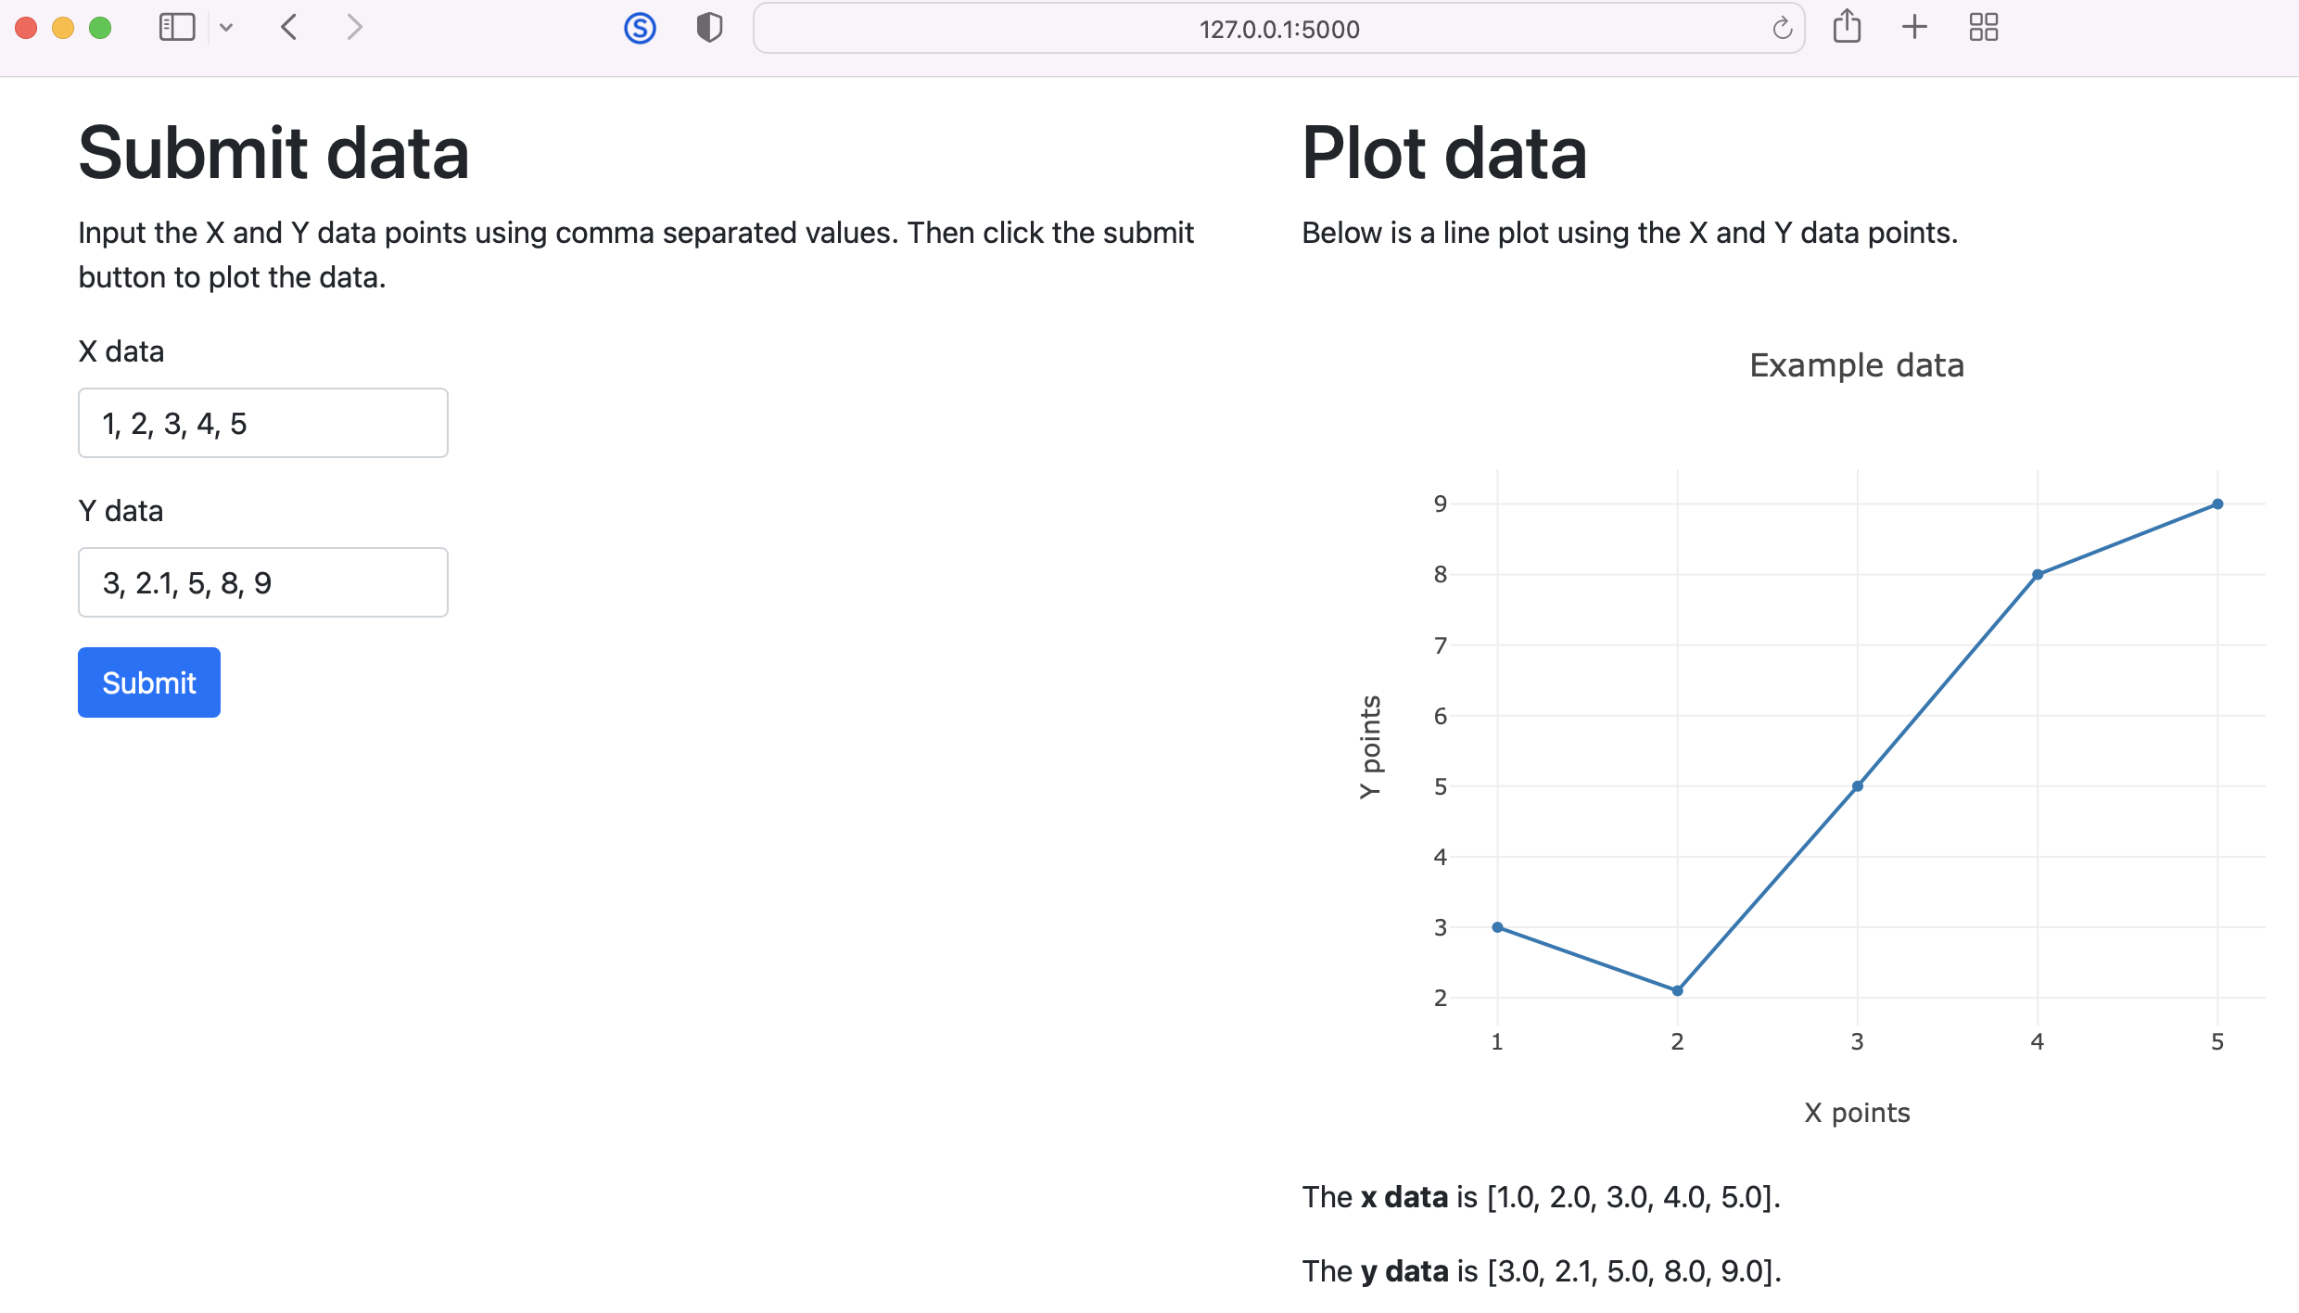Click the blue Submit button
The width and height of the screenshot is (2299, 1313).
click(149, 682)
